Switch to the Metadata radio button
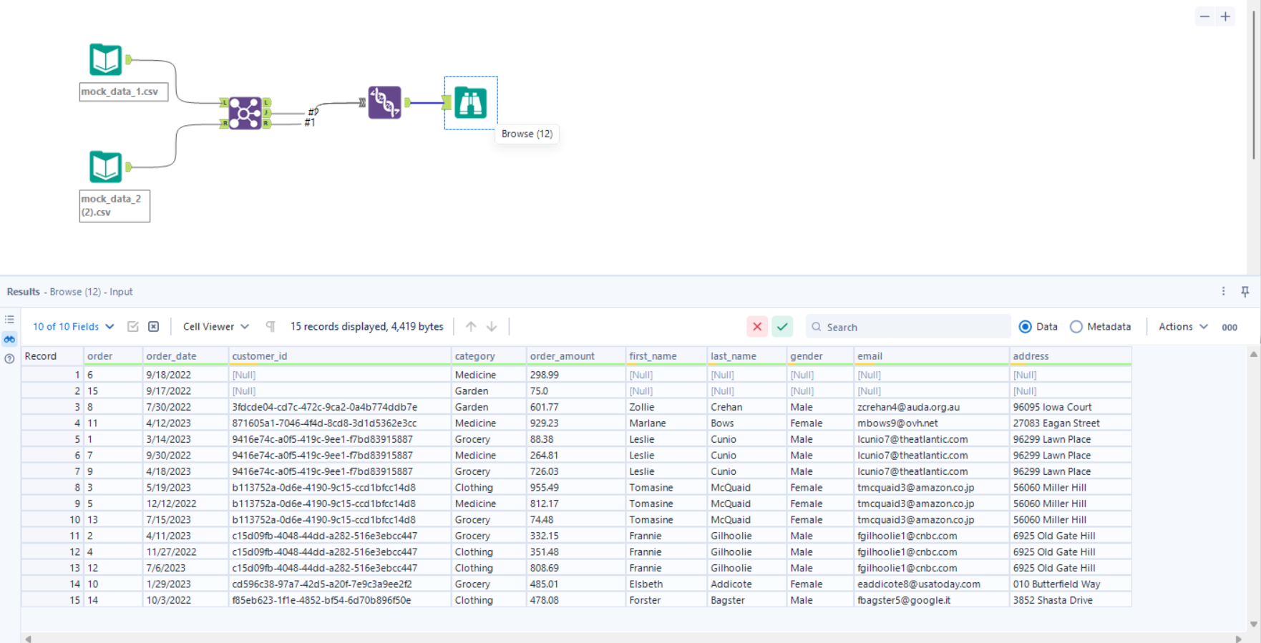This screenshot has height=643, width=1261. click(x=1076, y=327)
